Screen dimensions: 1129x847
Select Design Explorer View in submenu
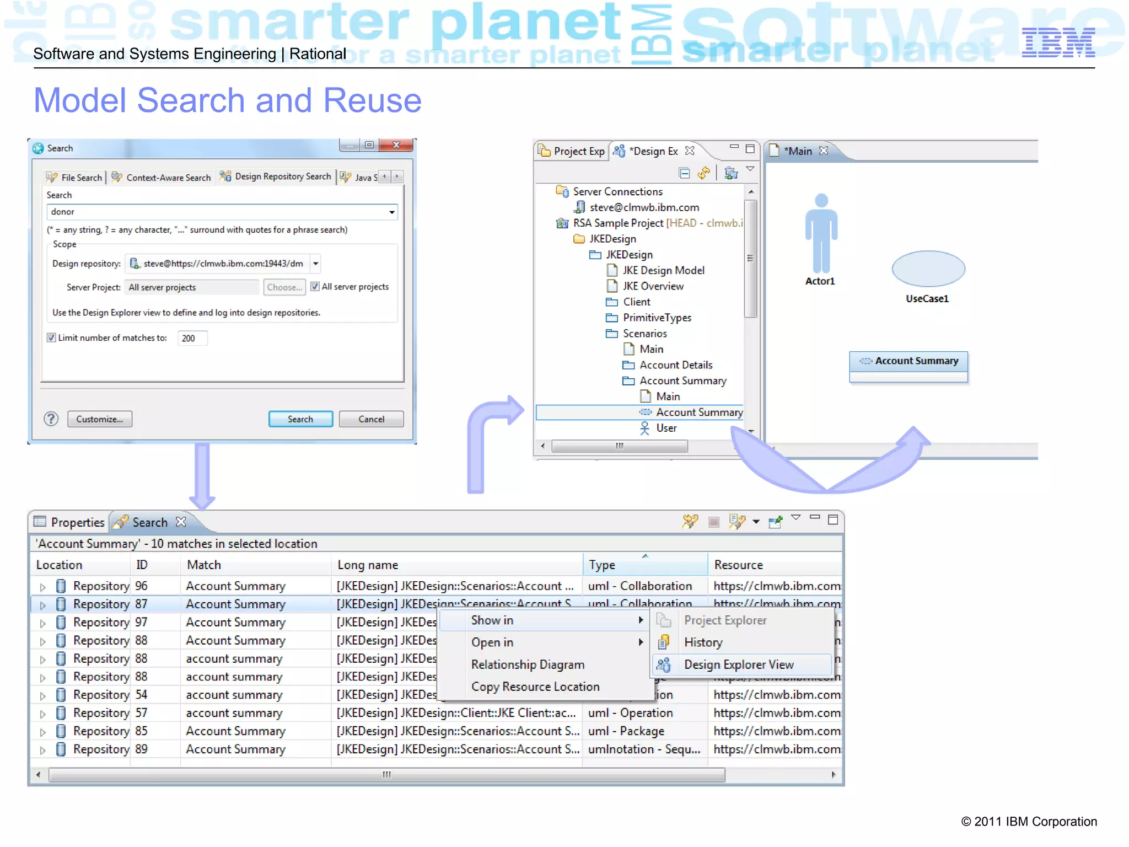tap(742, 665)
